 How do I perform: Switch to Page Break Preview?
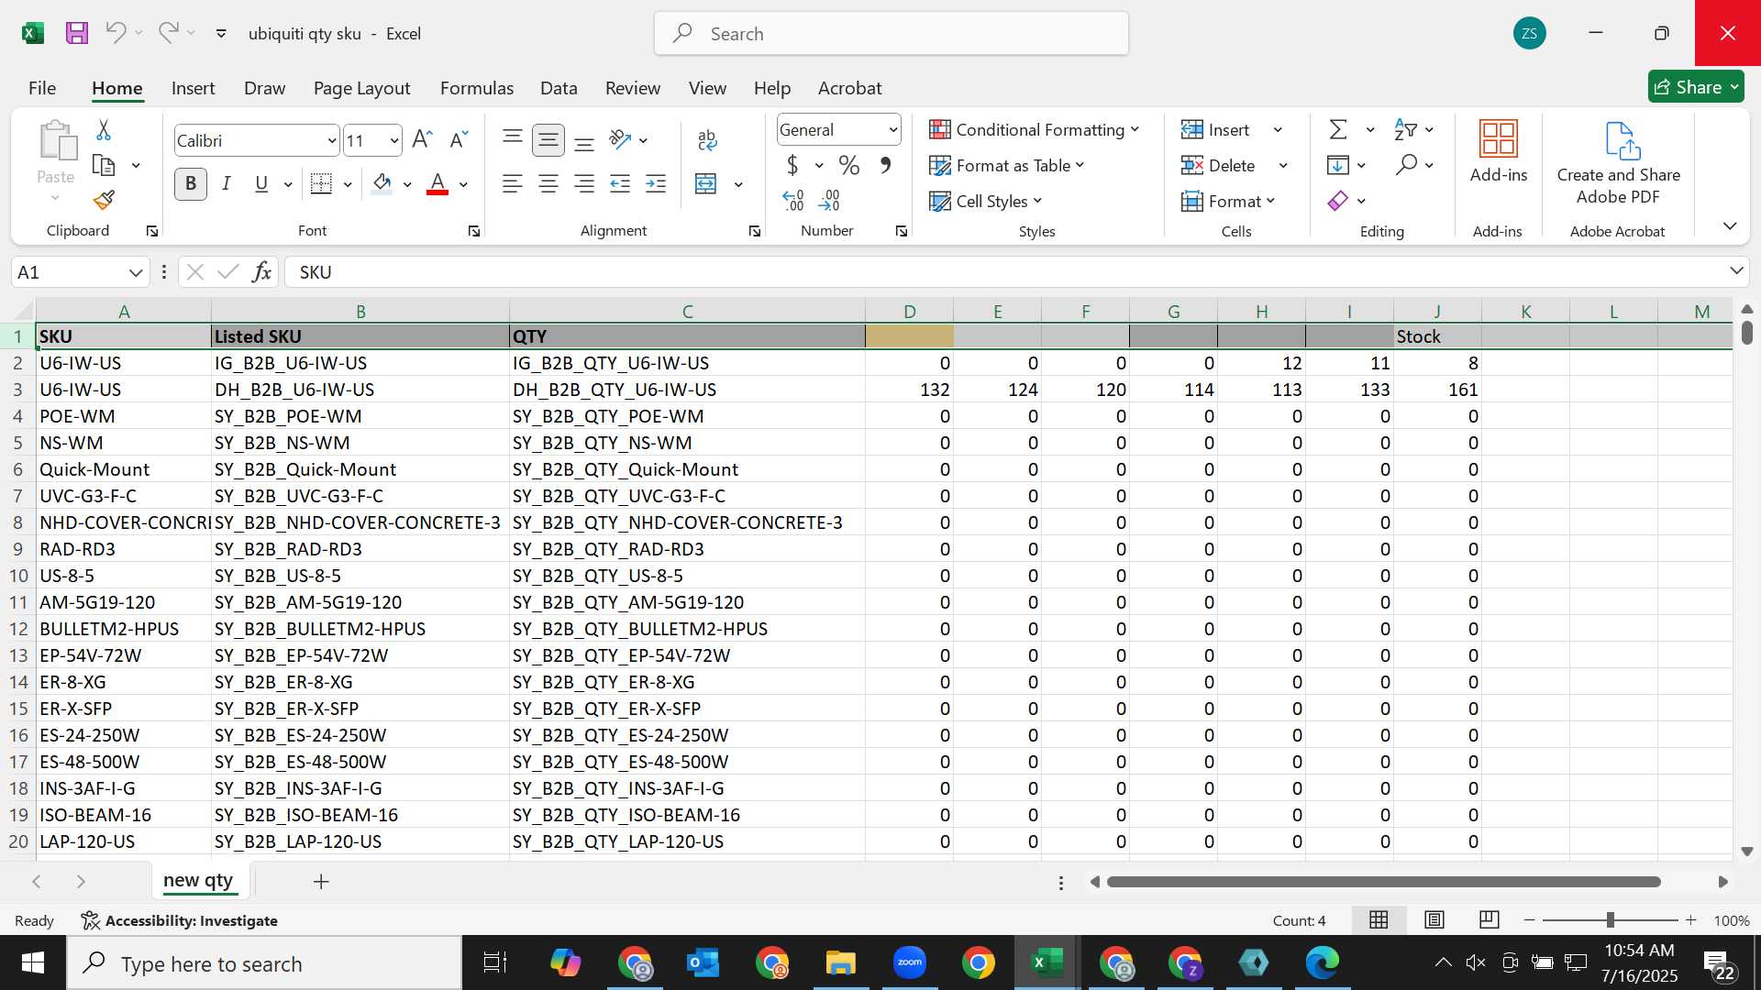1490,920
